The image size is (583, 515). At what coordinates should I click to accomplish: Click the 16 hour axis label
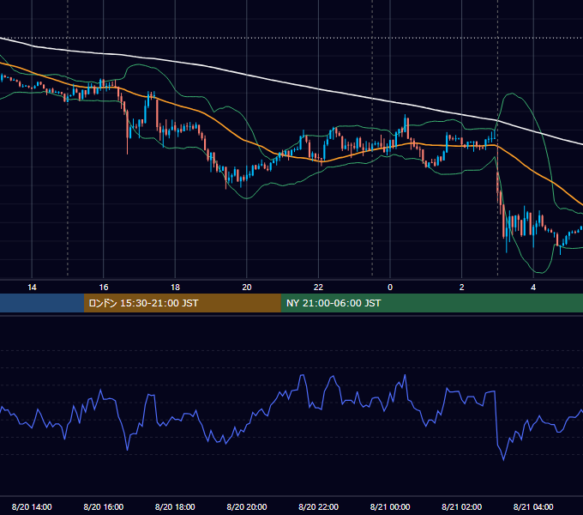[104, 288]
